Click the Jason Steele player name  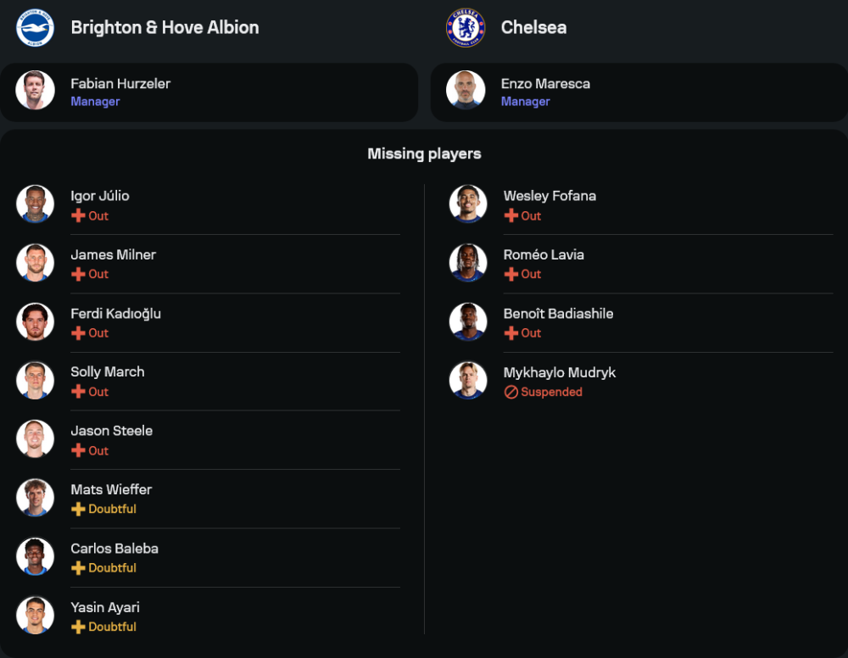click(x=111, y=431)
